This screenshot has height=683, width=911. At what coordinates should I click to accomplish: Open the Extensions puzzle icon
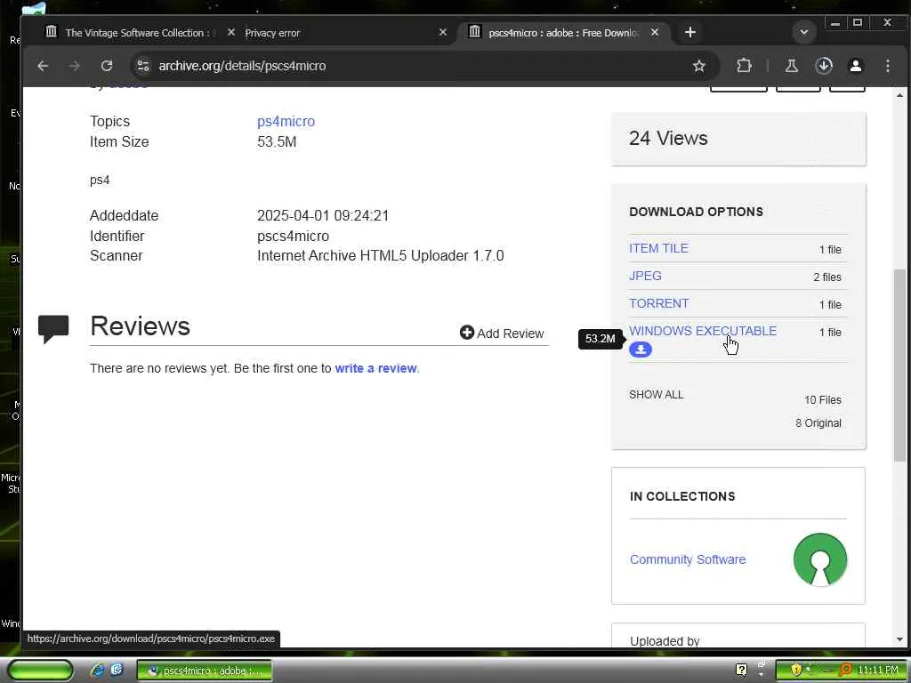[x=744, y=66]
